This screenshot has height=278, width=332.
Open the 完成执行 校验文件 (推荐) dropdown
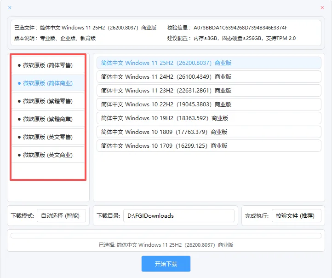[x=297, y=216]
